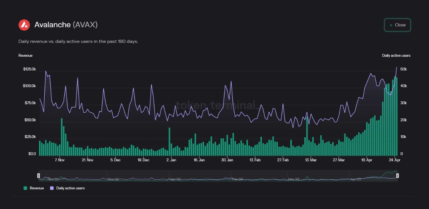Toggle the Revenue legend series

34,188
